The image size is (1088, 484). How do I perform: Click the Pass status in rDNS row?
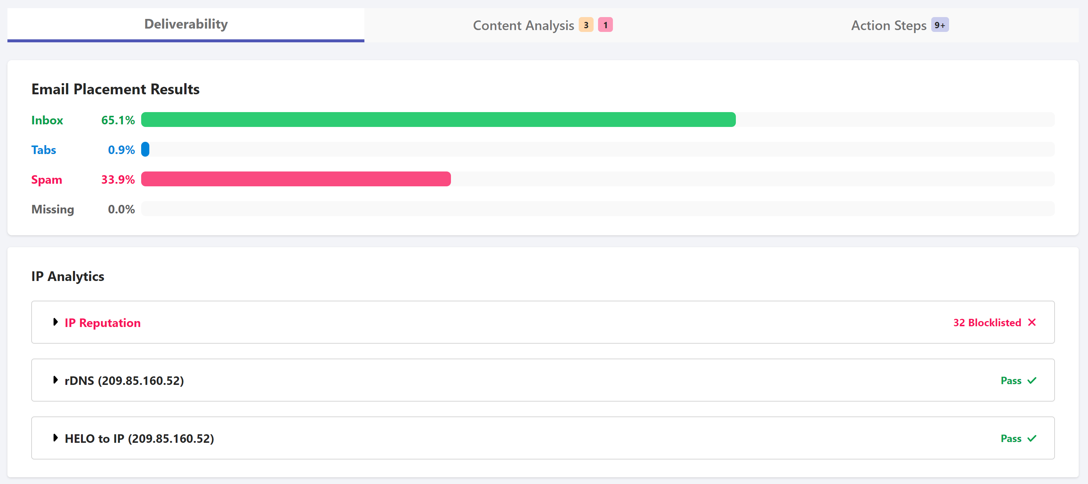1011,380
